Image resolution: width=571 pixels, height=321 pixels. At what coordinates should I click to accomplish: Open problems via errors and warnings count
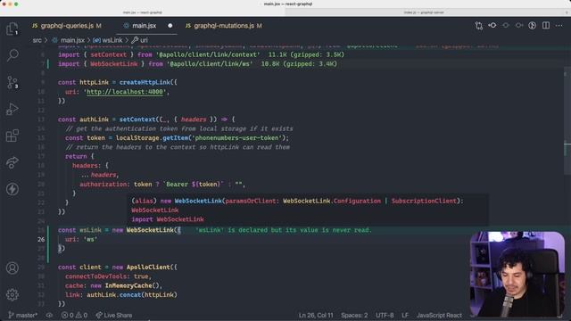pyautogui.click(x=74, y=315)
